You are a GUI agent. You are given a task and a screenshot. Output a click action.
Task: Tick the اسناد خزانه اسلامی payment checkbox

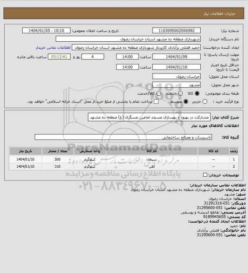tap(156, 101)
